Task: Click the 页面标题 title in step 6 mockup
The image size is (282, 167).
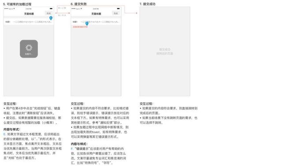Action: (x=96, y=14)
